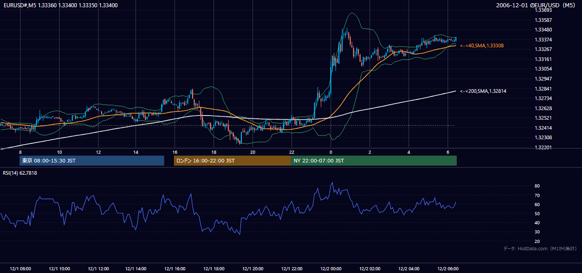The height and width of the screenshot is (273, 582).
Task: Click price axis value 1.32308
Action: click(543, 137)
